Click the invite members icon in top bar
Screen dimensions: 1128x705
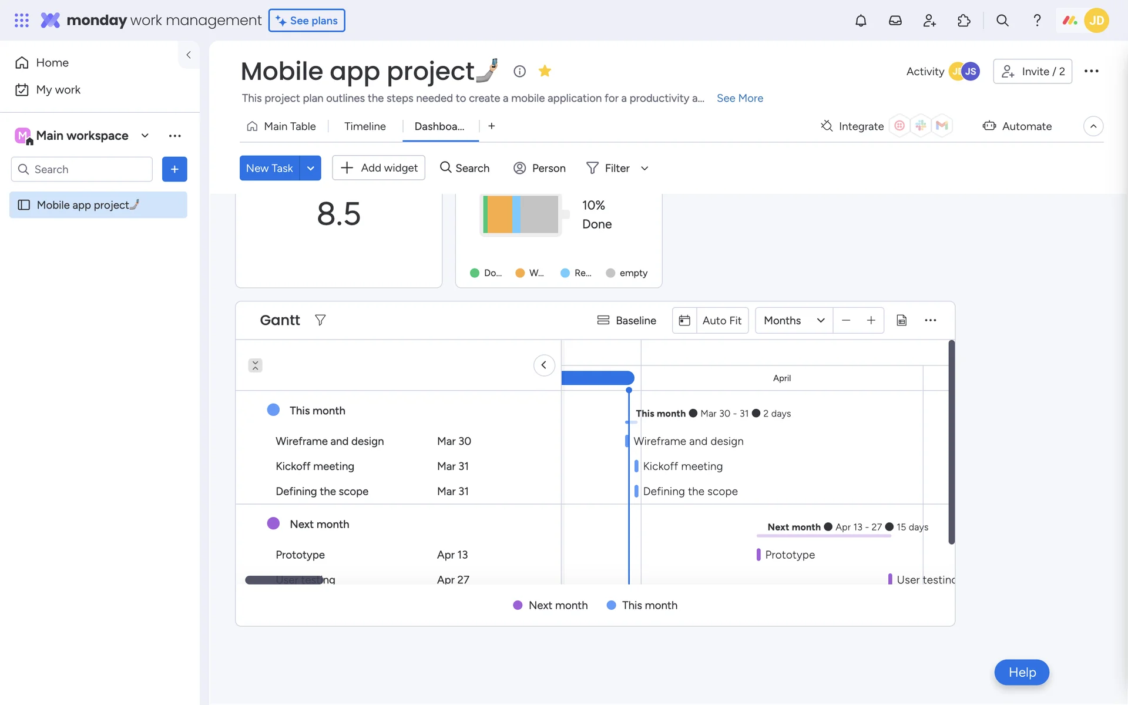(x=929, y=21)
